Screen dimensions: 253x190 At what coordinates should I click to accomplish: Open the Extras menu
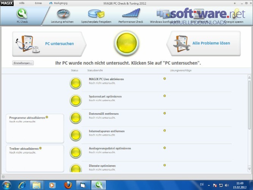(38, 3)
